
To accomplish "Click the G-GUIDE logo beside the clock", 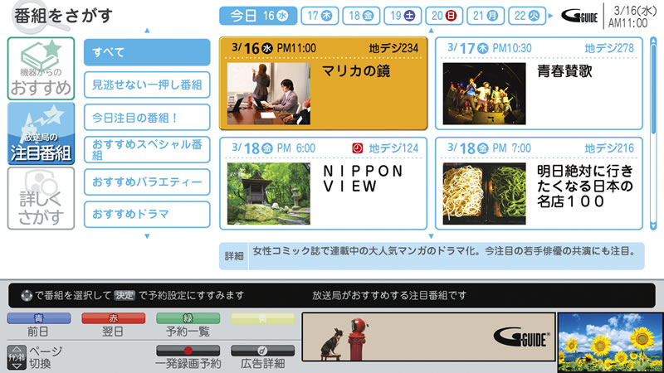I will tap(579, 16).
